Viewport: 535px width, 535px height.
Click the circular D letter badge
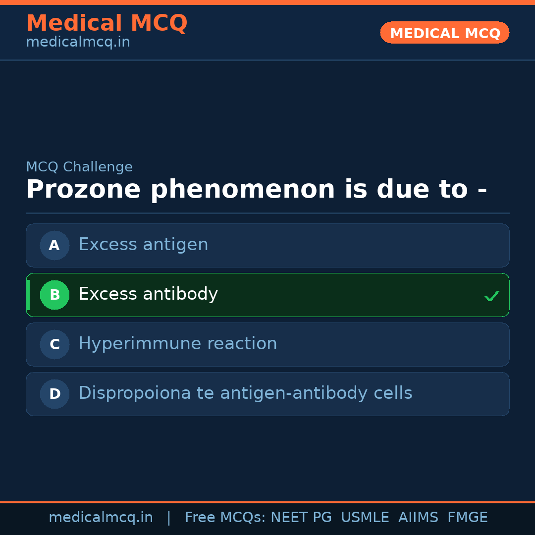[54, 394]
